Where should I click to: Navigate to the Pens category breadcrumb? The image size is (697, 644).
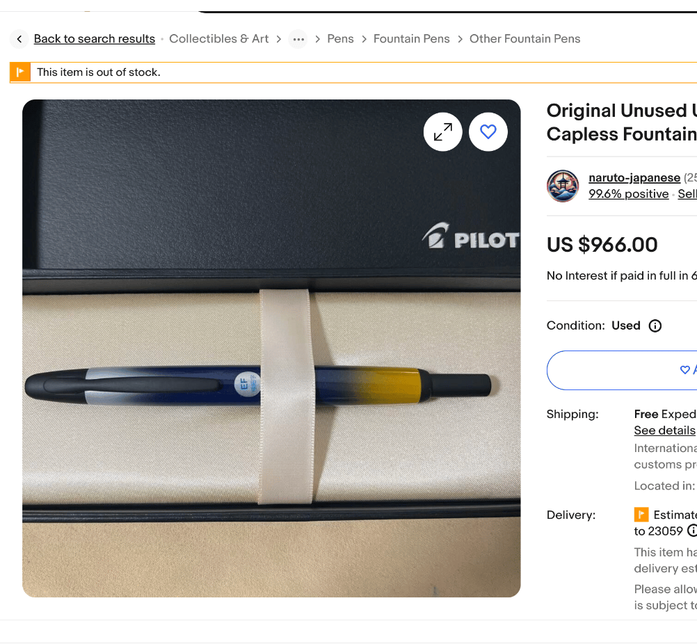[340, 39]
